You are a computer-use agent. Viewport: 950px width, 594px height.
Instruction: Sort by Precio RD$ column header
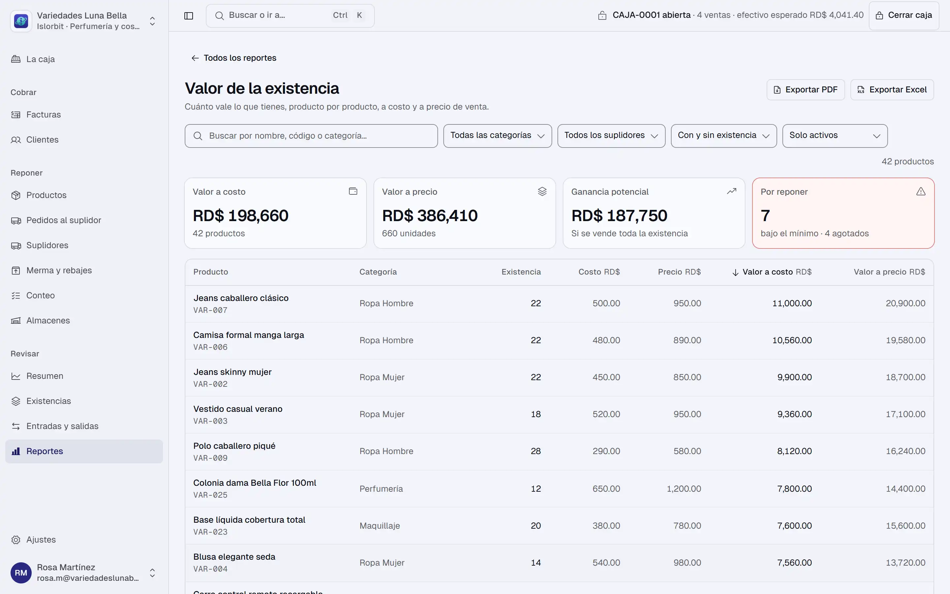point(679,272)
